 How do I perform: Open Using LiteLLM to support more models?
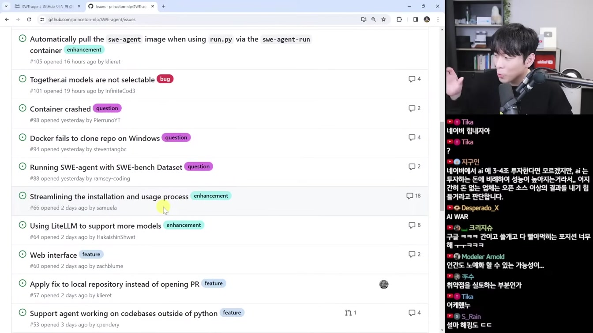click(x=96, y=226)
